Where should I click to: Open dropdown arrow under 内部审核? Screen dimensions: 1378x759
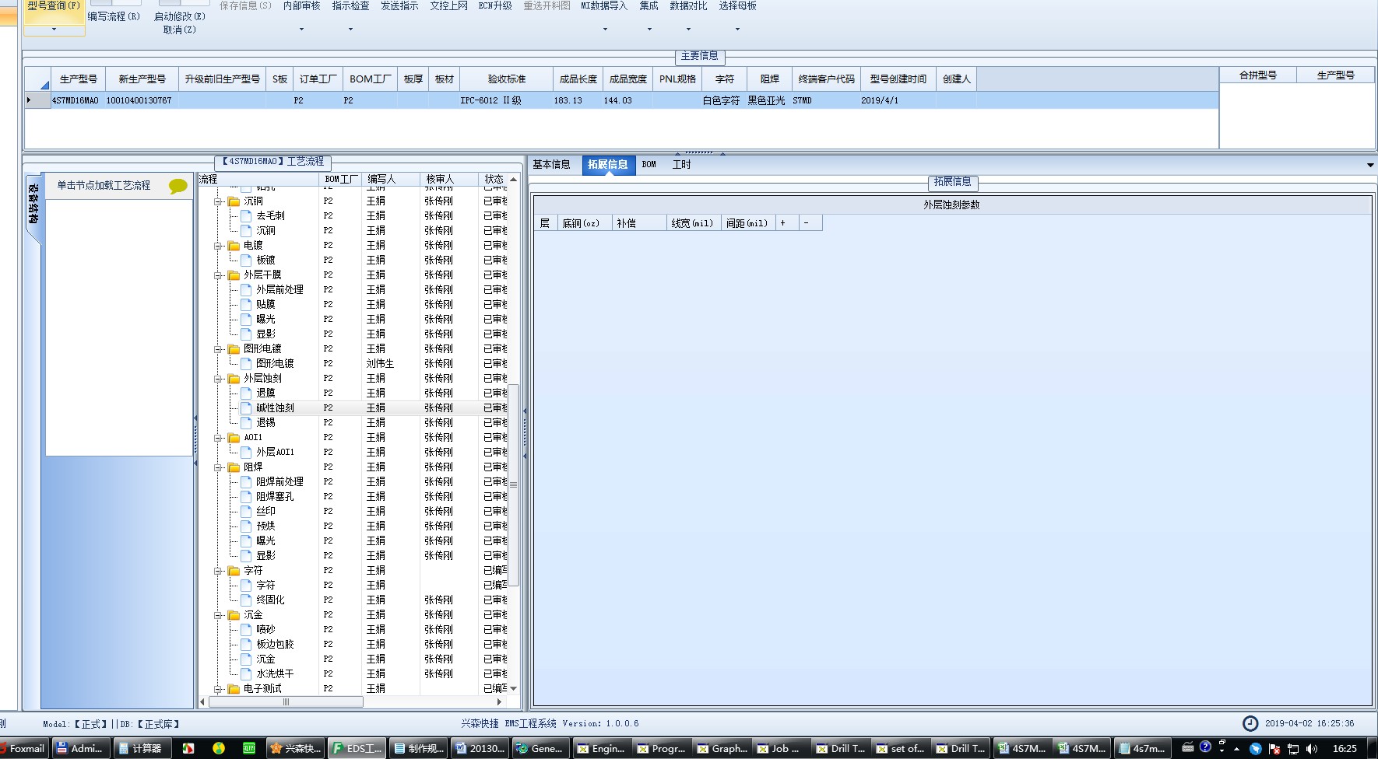pos(301,30)
